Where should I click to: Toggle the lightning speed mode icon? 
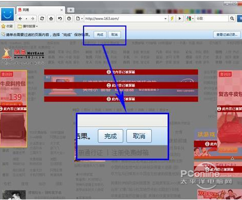172,18
